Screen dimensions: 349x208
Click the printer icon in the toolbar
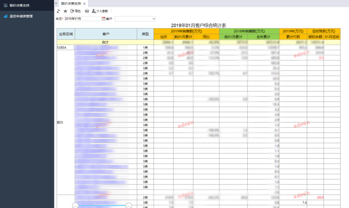coord(87,11)
